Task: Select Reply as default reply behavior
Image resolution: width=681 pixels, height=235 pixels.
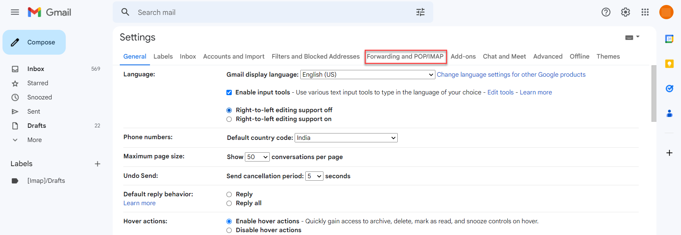Action: click(x=229, y=195)
